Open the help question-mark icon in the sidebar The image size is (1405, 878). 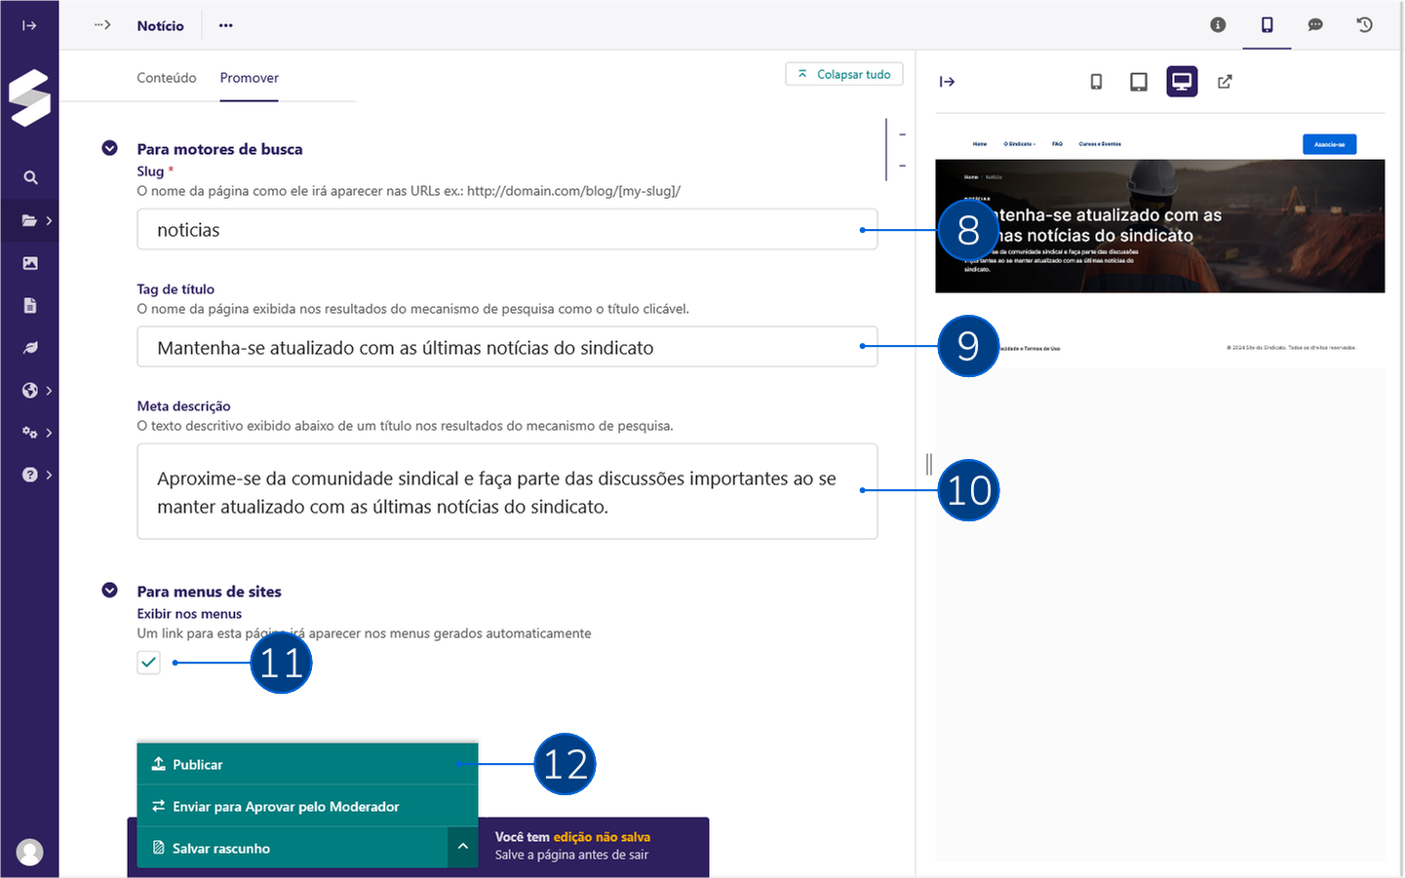click(29, 475)
